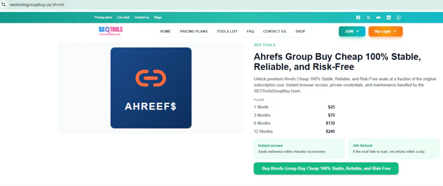Click the Ahrefs product image
Screen dimensions: 443x186
151,88
